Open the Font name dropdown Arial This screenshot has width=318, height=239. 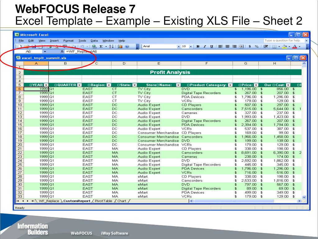179,47
